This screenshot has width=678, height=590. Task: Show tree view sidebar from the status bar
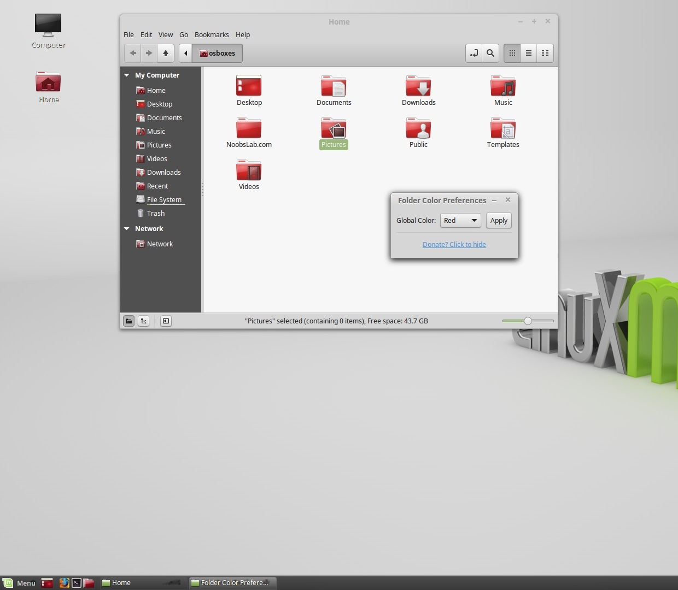(143, 321)
